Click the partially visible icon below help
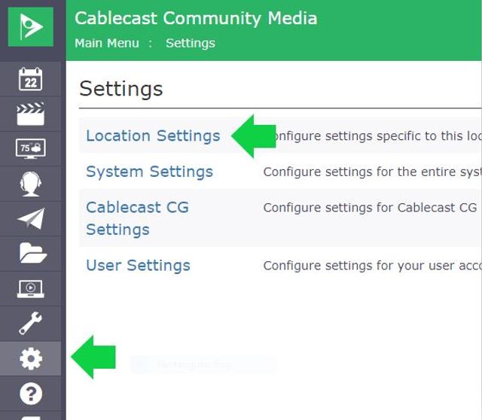The image size is (482, 420). (x=30, y=418)
